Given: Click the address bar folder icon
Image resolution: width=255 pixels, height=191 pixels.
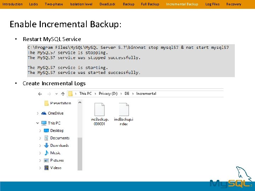Looking at the screenshot, I should pyautogui.click(x=70, y=94).
